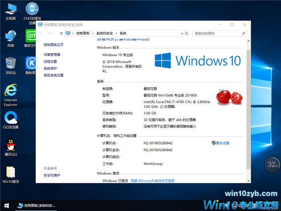Click the refresh button beside the address bar
Viewport: 281px width, 211px height.
click(x=187, y=33)
